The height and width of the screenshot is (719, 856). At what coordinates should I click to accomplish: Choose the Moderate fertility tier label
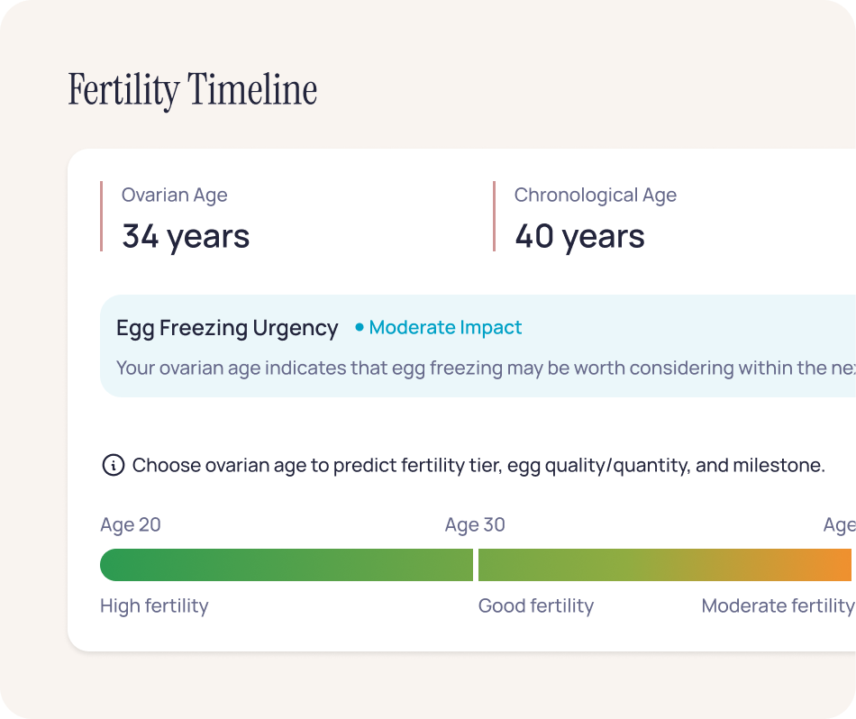[x=777, y=606]
